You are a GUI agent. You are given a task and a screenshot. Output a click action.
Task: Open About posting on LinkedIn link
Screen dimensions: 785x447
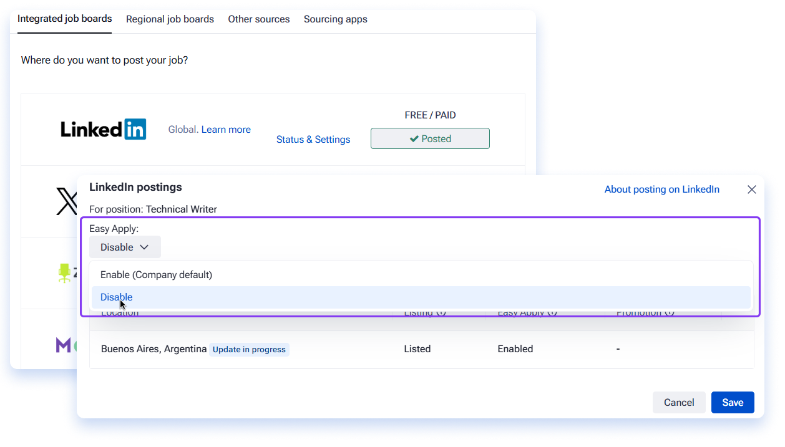click(662, 190)
